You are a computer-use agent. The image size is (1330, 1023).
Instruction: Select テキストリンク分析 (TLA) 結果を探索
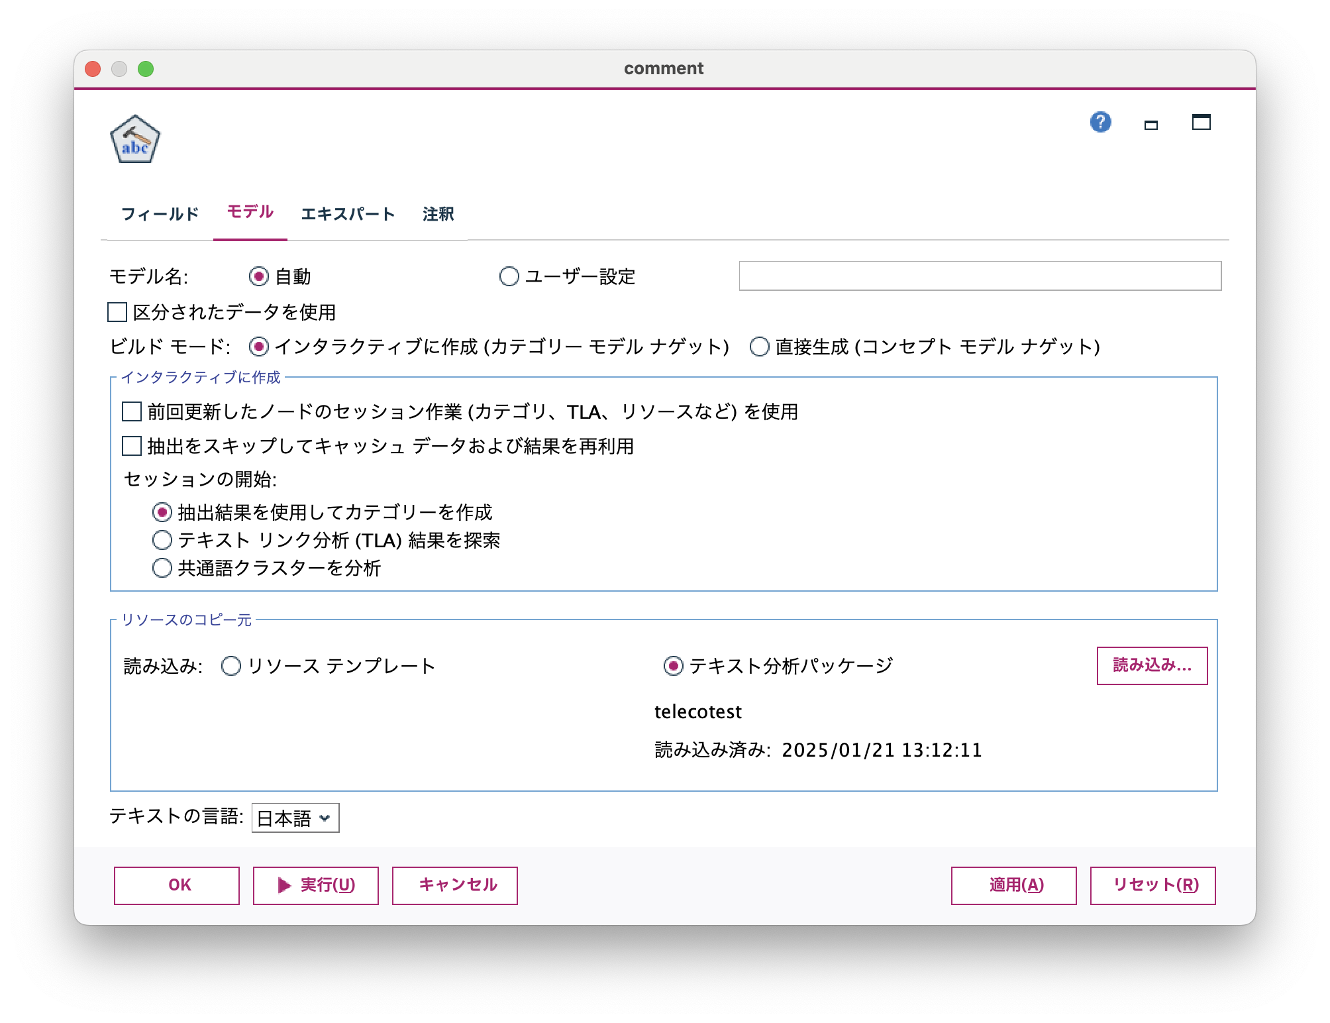(161, 540)
